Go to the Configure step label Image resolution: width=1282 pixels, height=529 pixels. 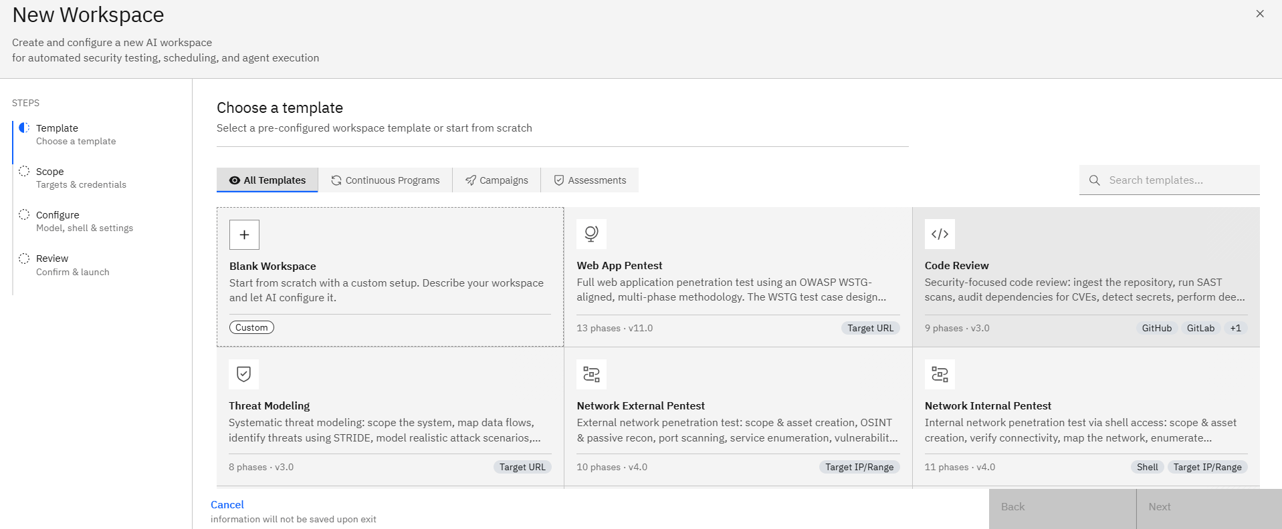click(x=58, y=215)
